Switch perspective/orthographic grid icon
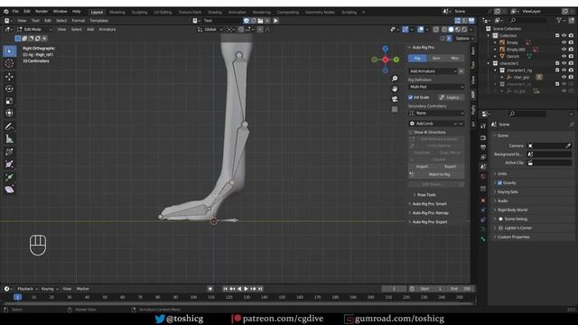The image size is (578, 325). [395, 109]
